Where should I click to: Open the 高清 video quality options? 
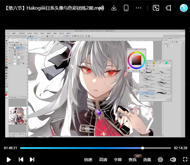(x=103, y=160)
